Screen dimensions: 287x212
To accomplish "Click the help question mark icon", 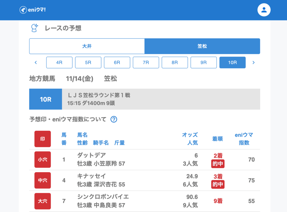I will [x=114, y=119].
